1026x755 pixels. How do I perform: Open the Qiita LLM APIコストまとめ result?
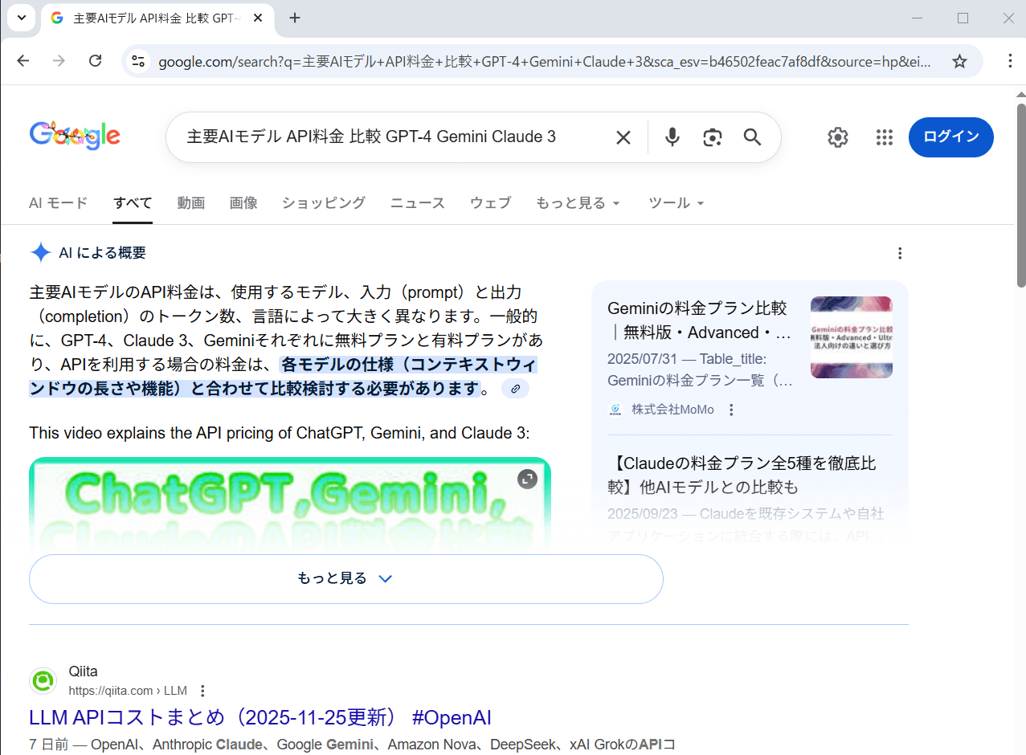pyautogui.click(x=260, y=717)
